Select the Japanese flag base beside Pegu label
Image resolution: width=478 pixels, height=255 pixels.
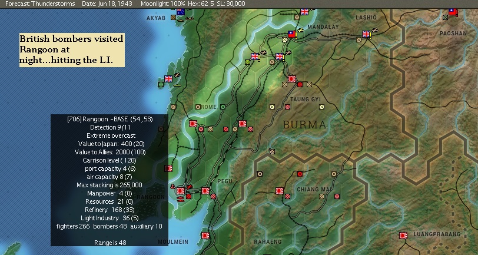[x=205, y=191]
